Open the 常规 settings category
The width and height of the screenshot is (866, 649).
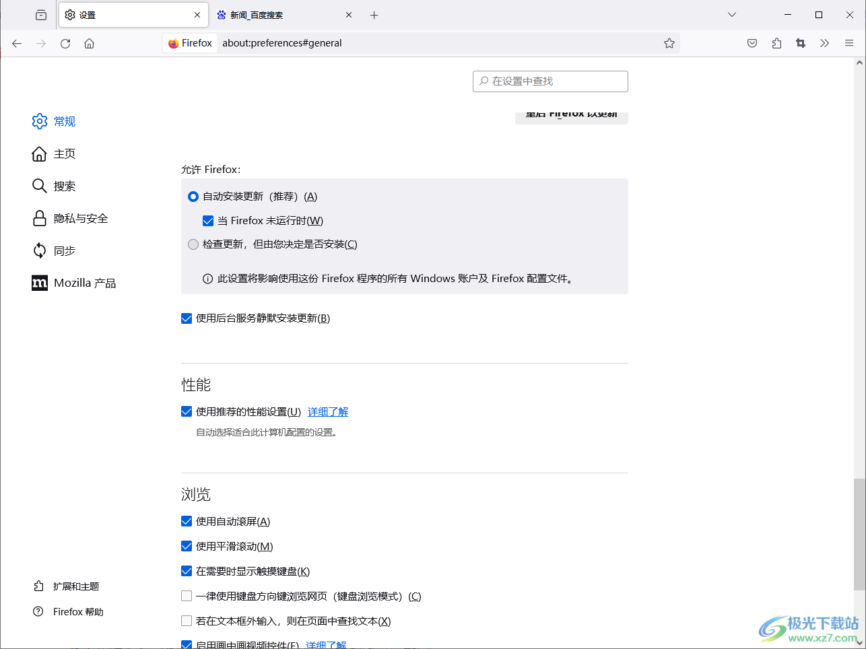(54, 121)
